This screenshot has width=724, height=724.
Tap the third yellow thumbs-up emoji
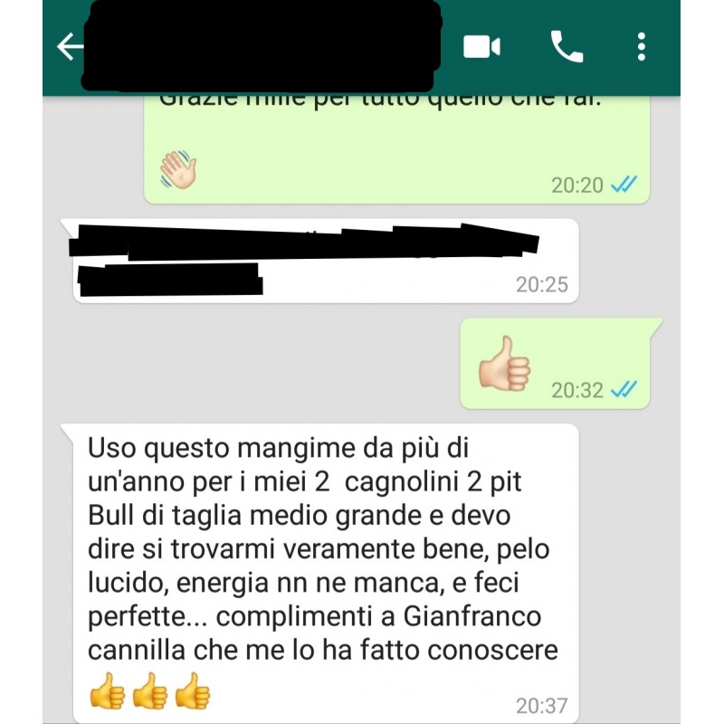click(193, 691)
